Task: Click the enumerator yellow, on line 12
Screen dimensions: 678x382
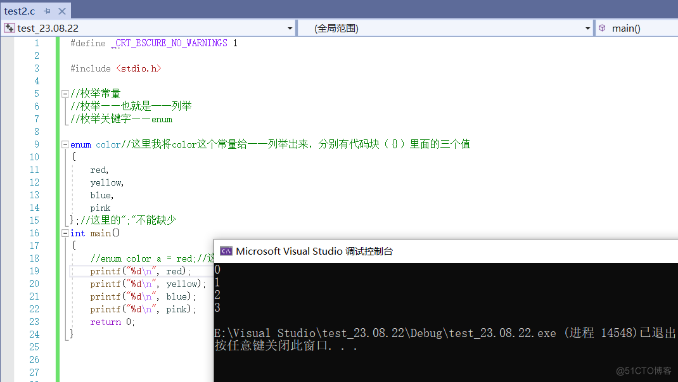Action: tap(107, 183)
